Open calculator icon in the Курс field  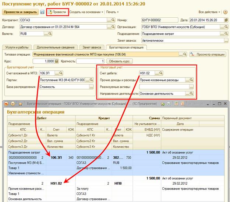coord(56,61)
